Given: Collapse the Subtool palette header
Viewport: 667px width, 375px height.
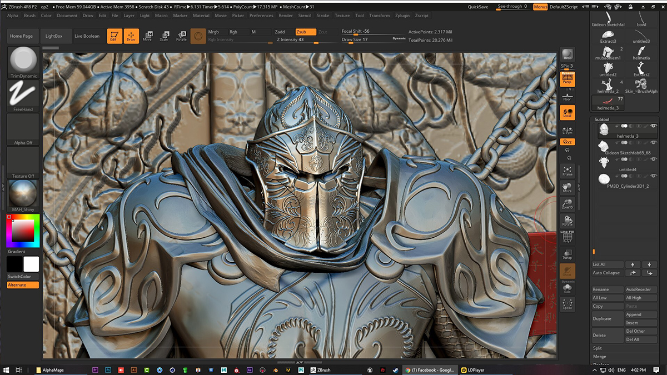Looking at the screenshot, I should [602, 119].
